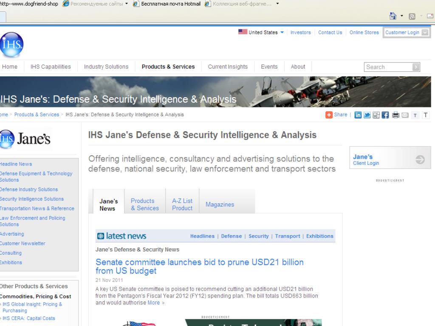Open the Home navigation menu item
The width and height of the screenshot is (435, 326).
pyautogui.click(x=10, y=67)
